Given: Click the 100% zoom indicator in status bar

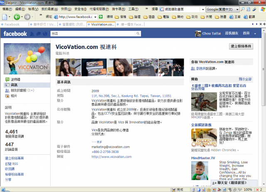Looking at the screenshot, I should [248, 190].
